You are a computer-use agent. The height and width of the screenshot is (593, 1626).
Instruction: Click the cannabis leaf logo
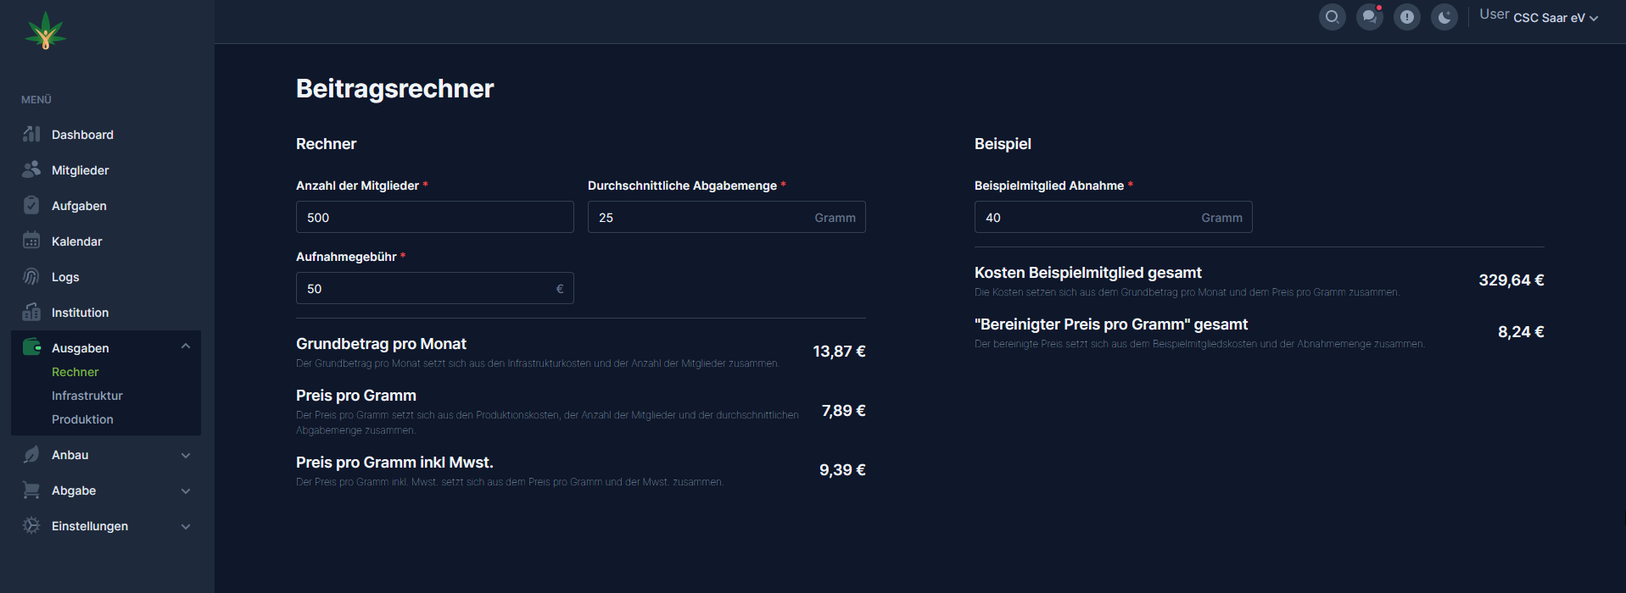(46, 30)
